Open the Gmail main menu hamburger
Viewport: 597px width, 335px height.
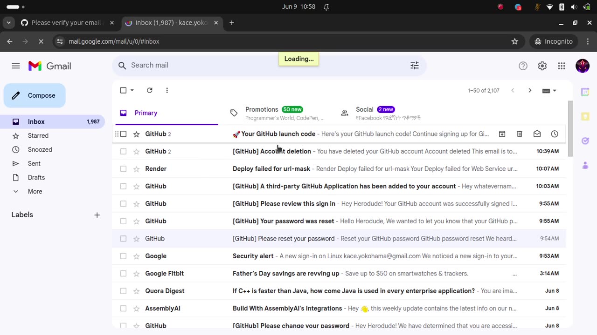click(x=16, y=66)
